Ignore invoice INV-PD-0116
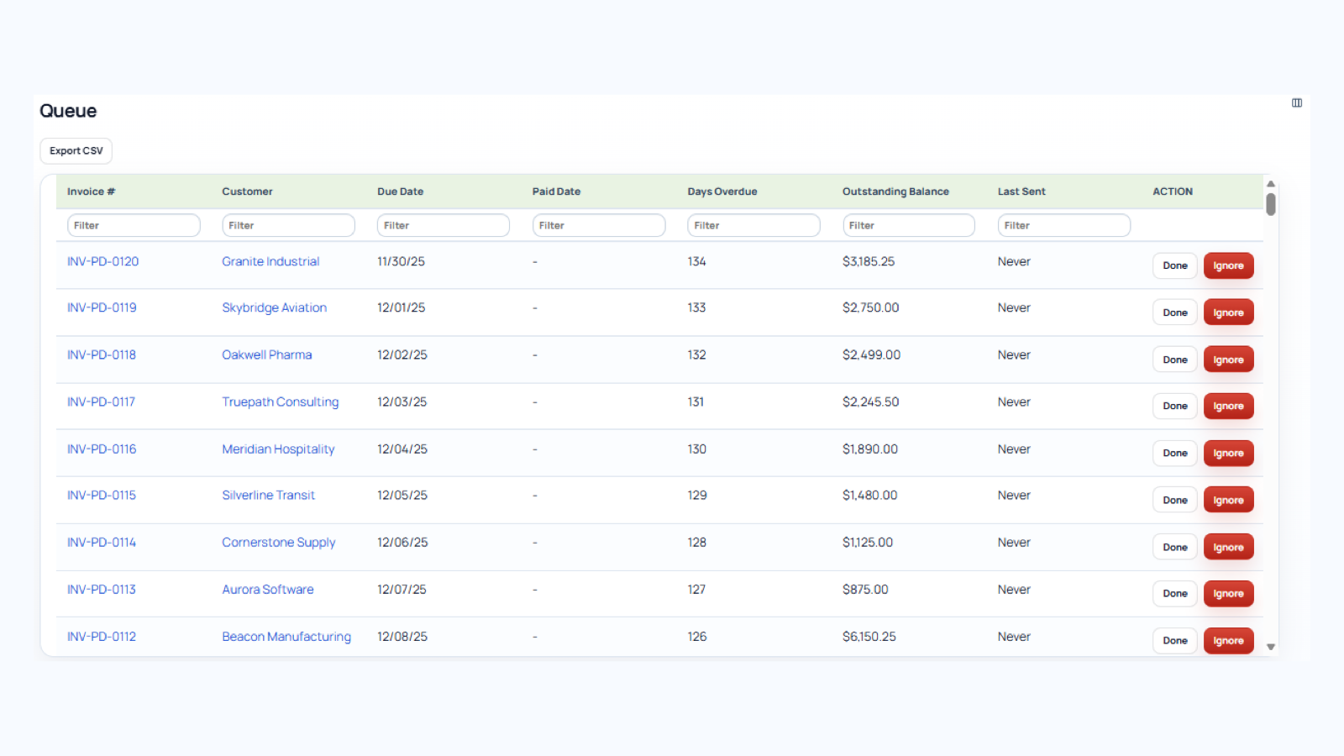 1228,453
